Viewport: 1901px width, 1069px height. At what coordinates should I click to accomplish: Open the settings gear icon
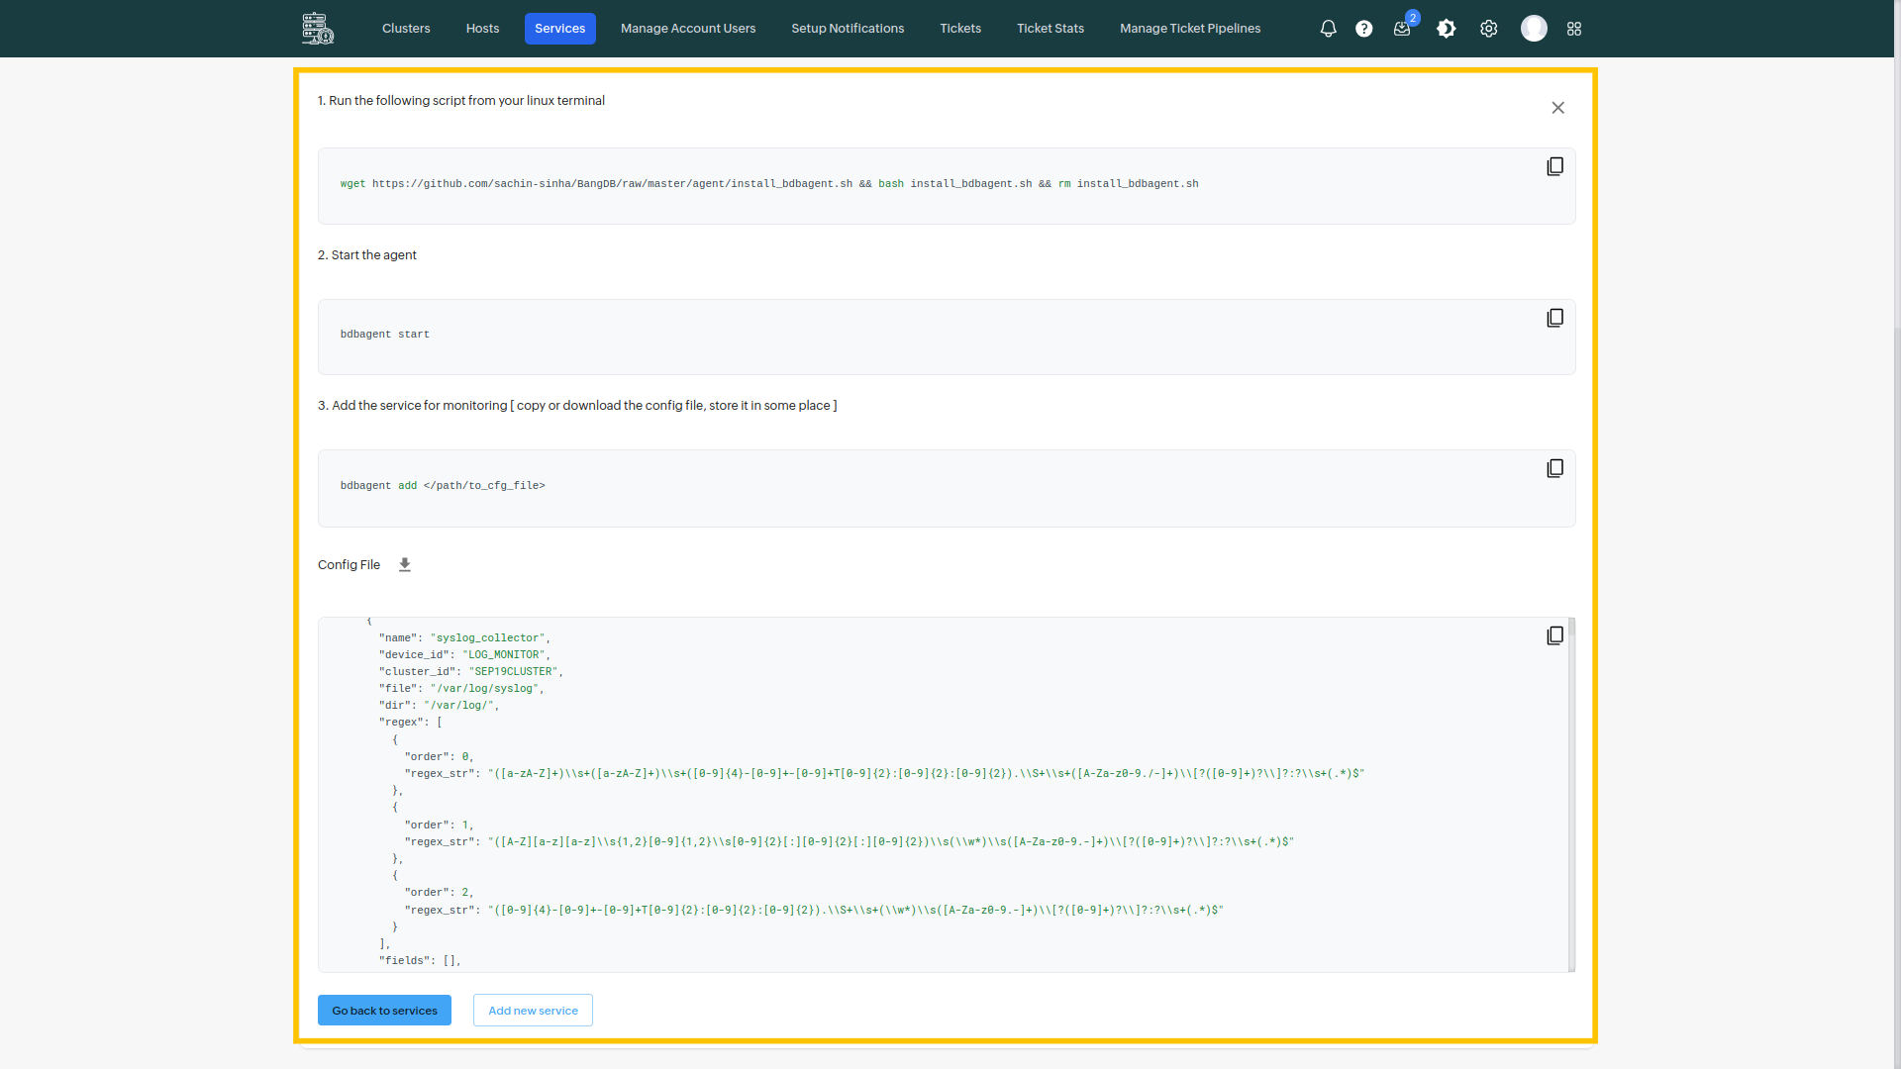pos(1489,29)
